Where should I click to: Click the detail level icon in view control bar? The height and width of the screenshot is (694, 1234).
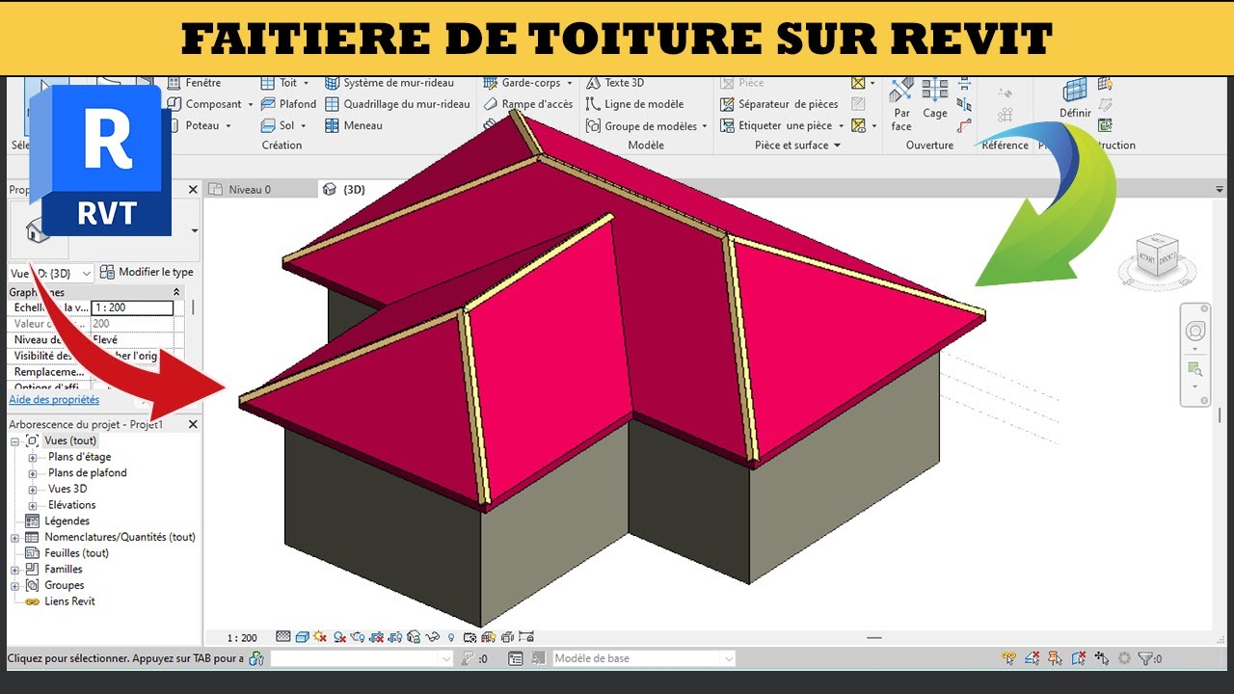[x=283, y=637]
